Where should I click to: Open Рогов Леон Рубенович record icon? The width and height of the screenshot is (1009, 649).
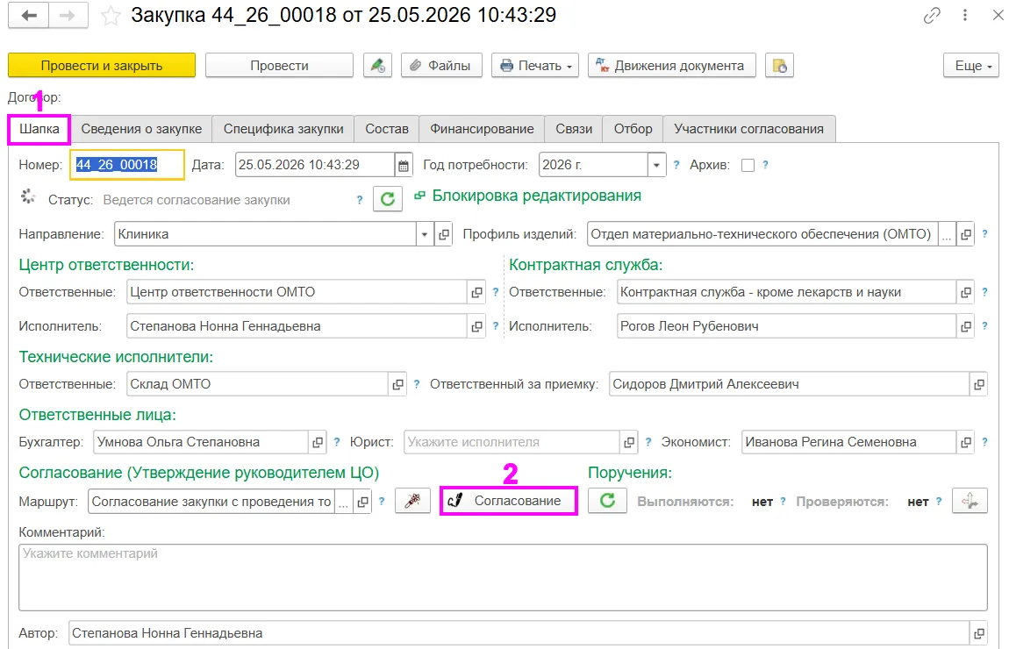(x=966, y=327)
